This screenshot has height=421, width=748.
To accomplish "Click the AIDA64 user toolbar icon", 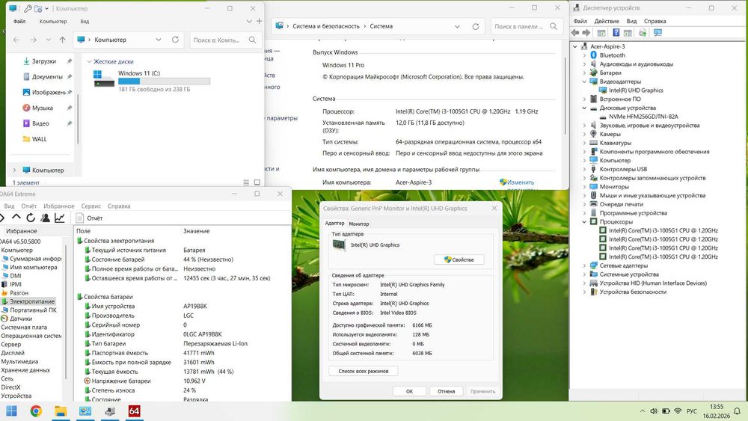I will click(x=46, y=218).
